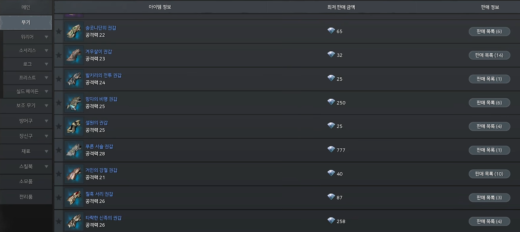Click the 타락한 신족의 권갑 item icon

coord(74,221)
